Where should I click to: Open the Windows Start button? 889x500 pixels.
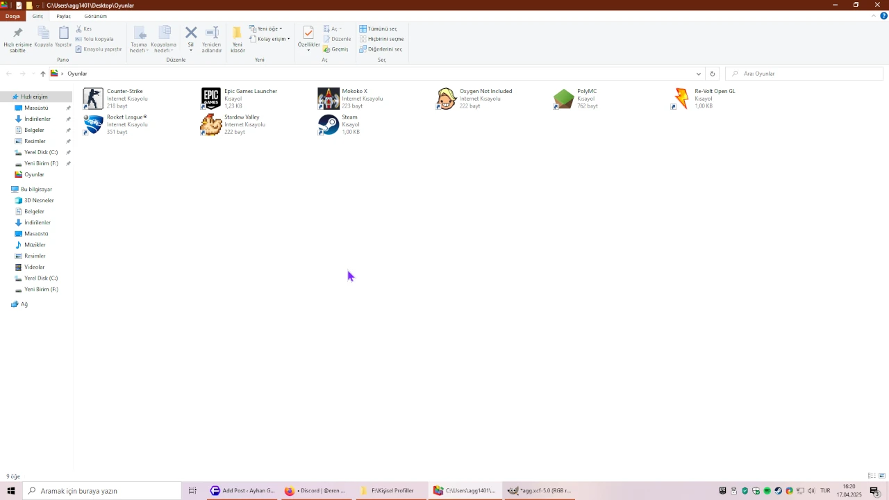click(11, 491)
